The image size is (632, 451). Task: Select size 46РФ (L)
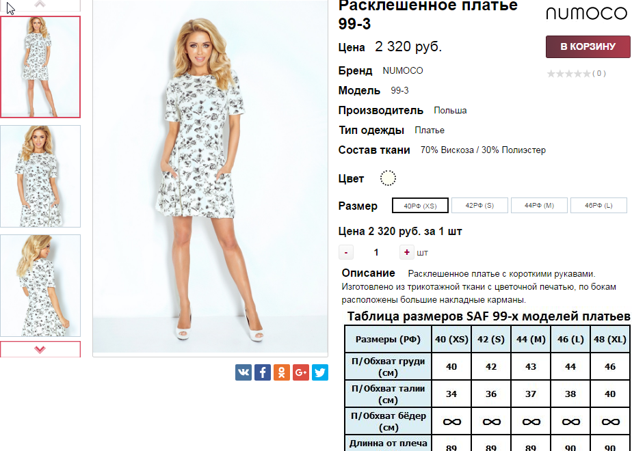pyautogui.click(x=599, y=206)
